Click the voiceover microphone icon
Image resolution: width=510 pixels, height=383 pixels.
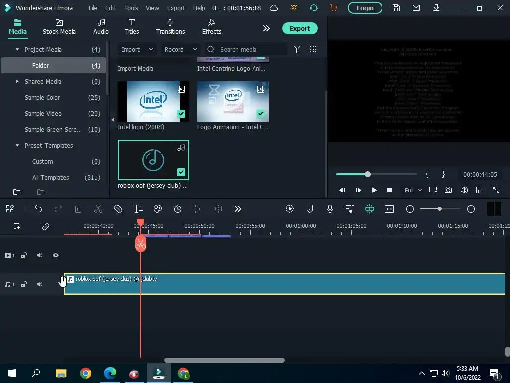[330, 209]
